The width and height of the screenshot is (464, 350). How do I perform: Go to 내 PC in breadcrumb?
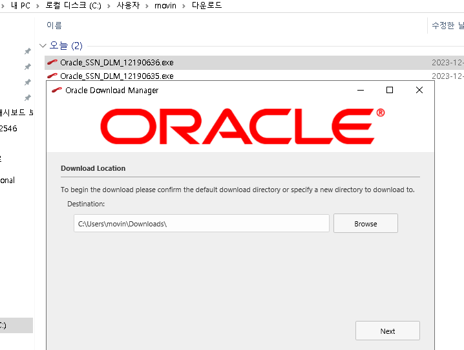click(21, 5)
